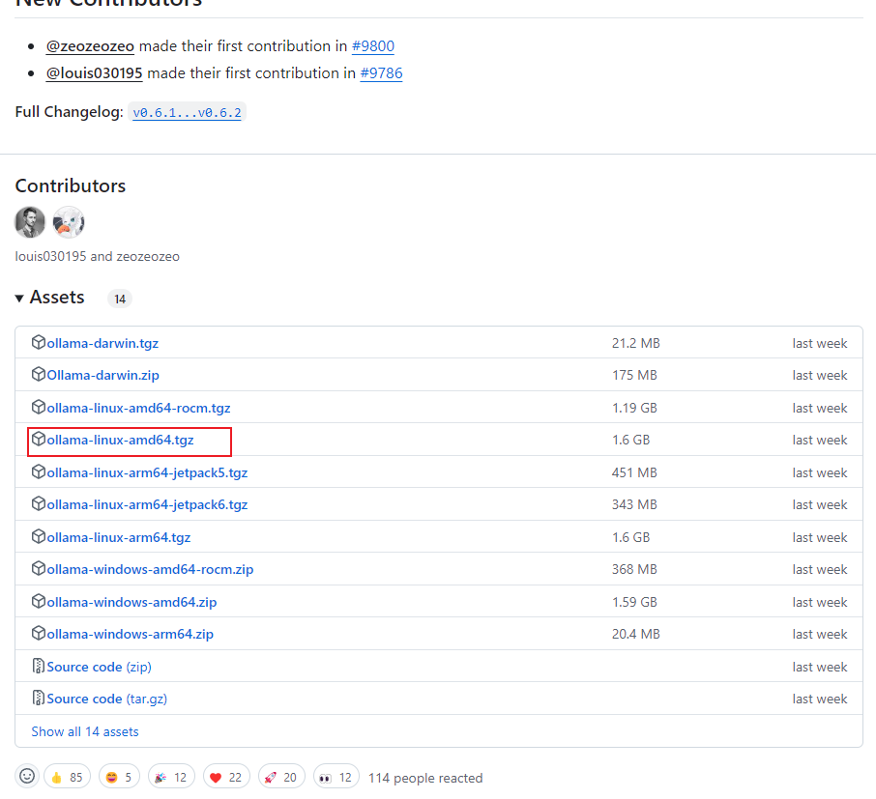Toggle the heart reaction (22)
Viewport: 876px width, 799px height.
(x=226, y=777)
